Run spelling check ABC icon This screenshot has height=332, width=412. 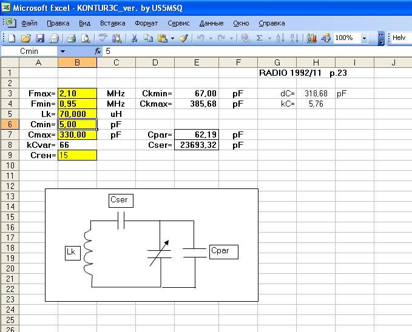click(x=102, y=38)
